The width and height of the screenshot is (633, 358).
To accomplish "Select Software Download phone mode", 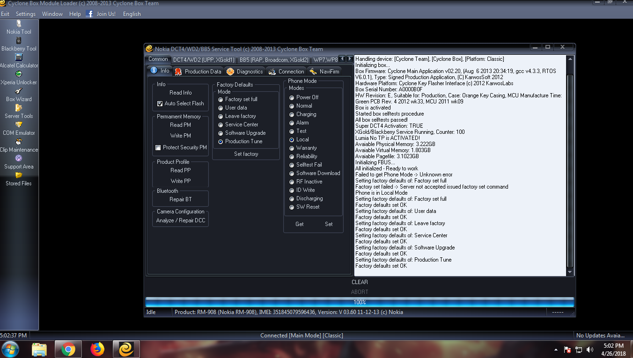I will (292, 173).
